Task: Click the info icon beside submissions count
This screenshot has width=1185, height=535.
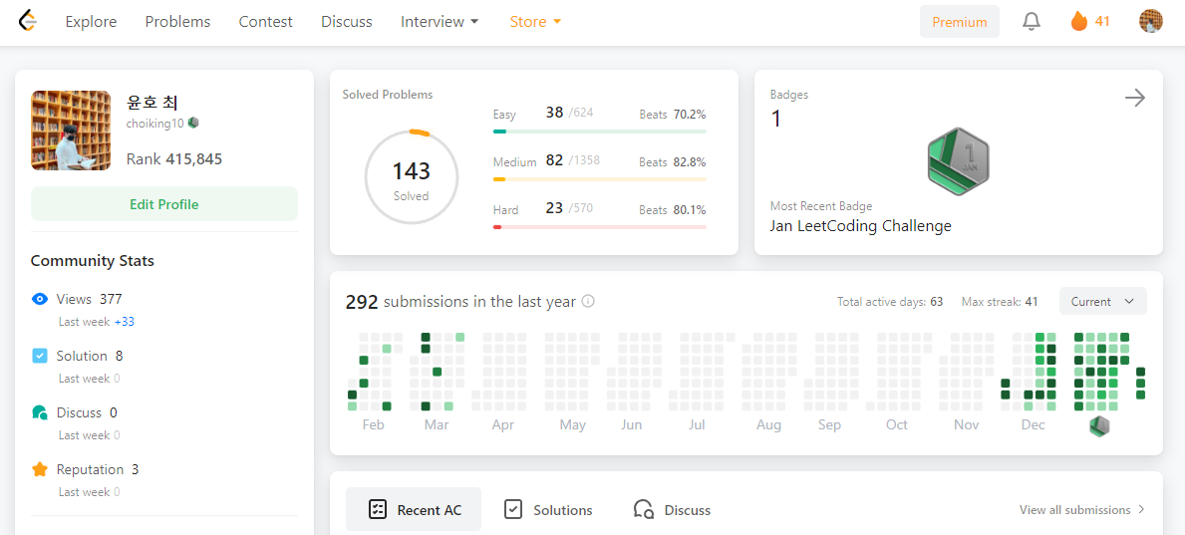Action: pyautogui.click(x=588, y=302)
